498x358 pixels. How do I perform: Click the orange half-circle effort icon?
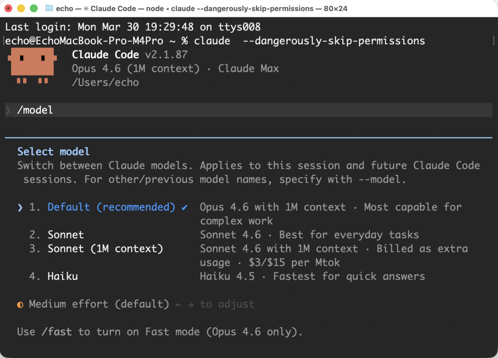point(20,304)
